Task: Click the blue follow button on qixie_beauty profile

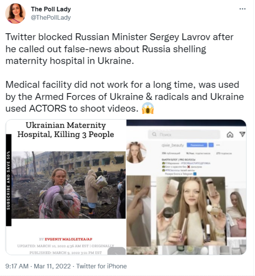Action: point(197,145)
